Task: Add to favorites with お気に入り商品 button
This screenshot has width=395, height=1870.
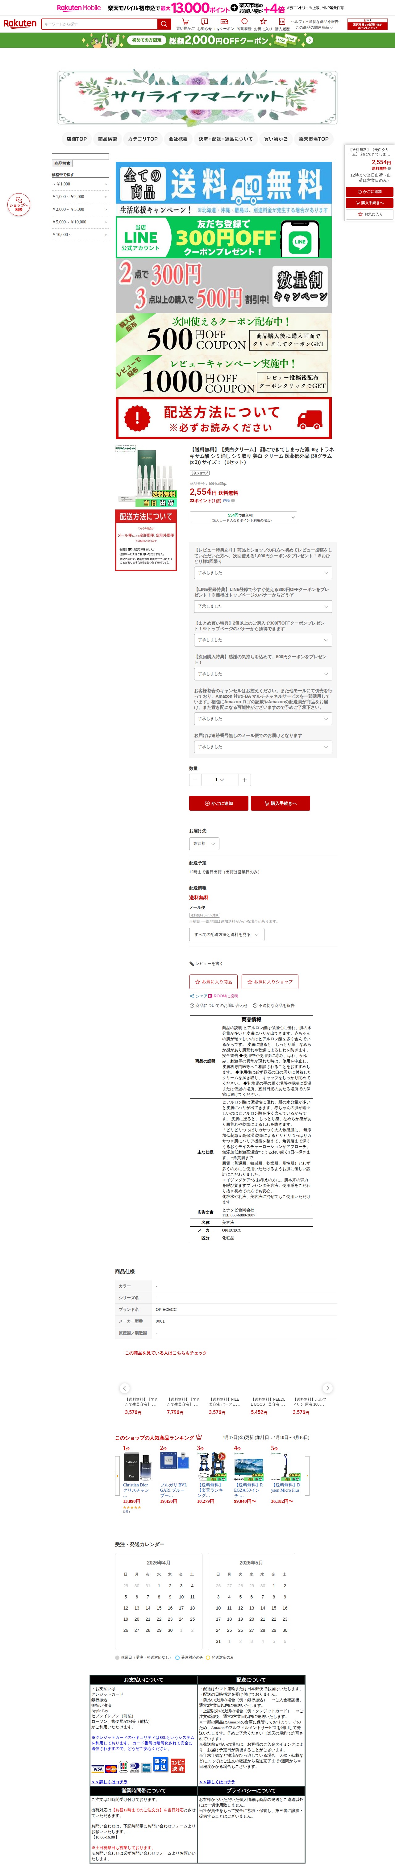Action: tap(214, 982)
